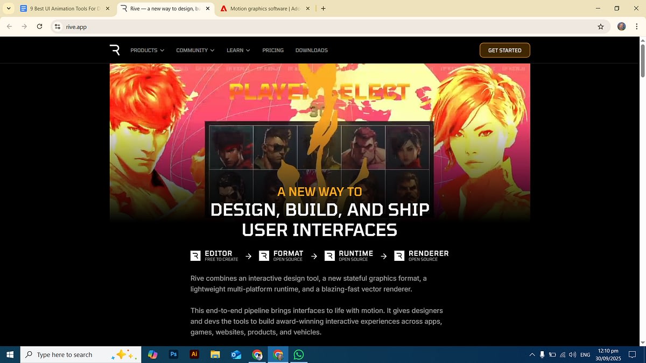Select the Renderer icon in the pipeline row
The height and width of the screenshot is (363, 646).
(399, 256)
